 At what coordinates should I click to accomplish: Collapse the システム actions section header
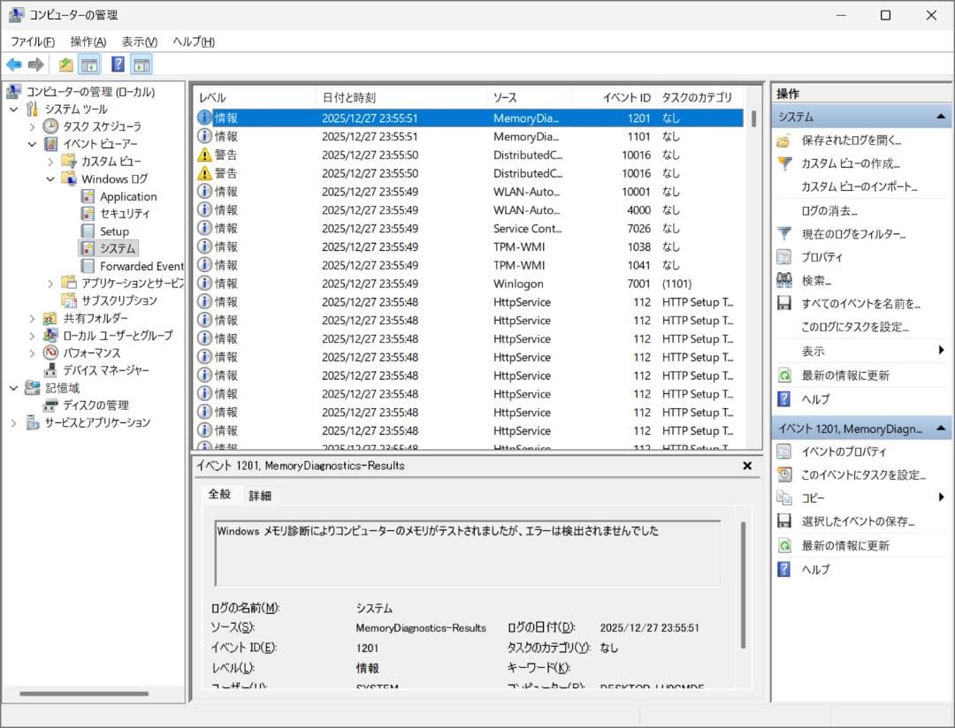point(942,117)
